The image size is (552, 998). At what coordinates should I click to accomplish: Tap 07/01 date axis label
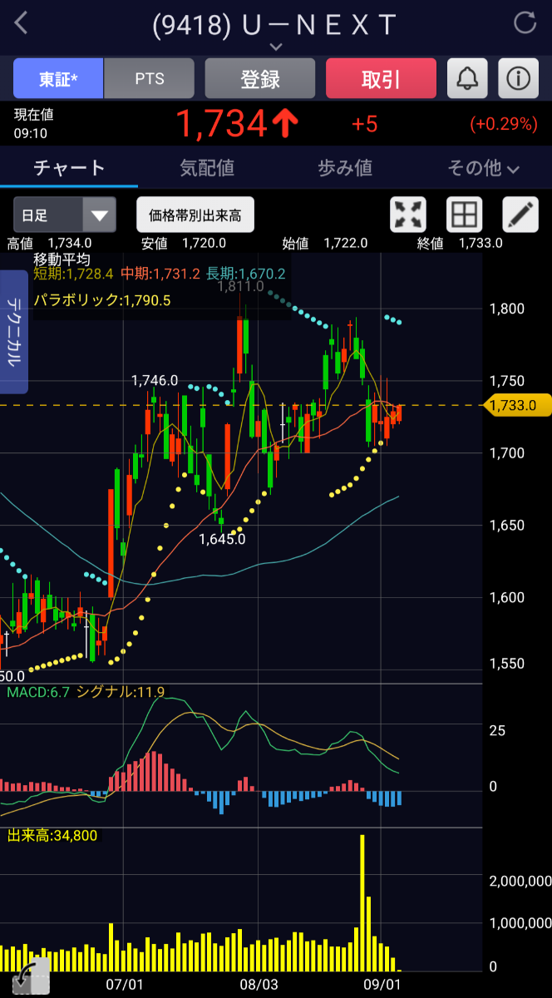[124, 984]
